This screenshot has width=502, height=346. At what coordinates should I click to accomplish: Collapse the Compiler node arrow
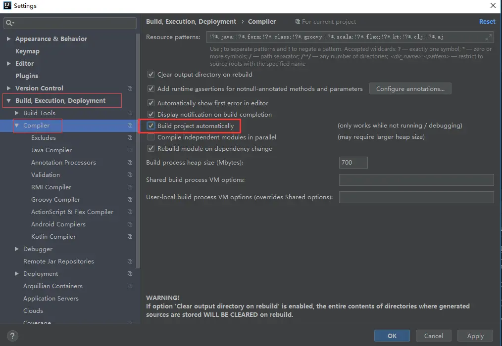click(17, 126)
